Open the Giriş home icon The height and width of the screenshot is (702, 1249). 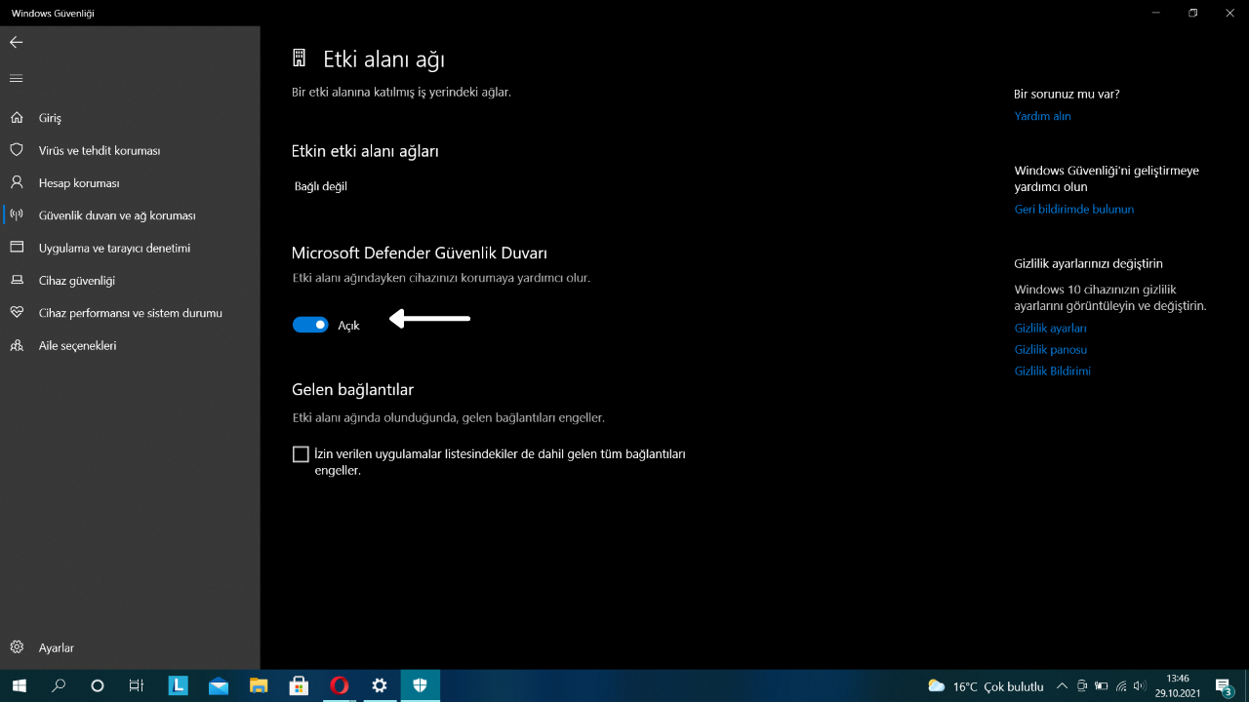(17, 118)
